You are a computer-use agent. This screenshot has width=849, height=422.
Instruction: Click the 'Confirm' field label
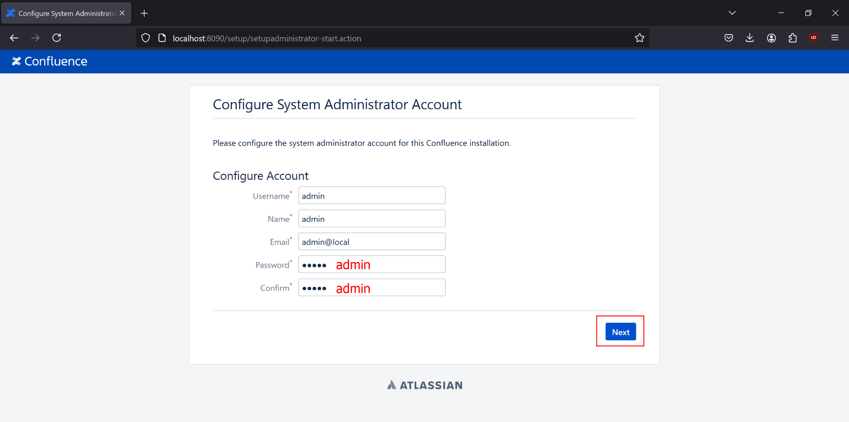click(x=275, y=288)
